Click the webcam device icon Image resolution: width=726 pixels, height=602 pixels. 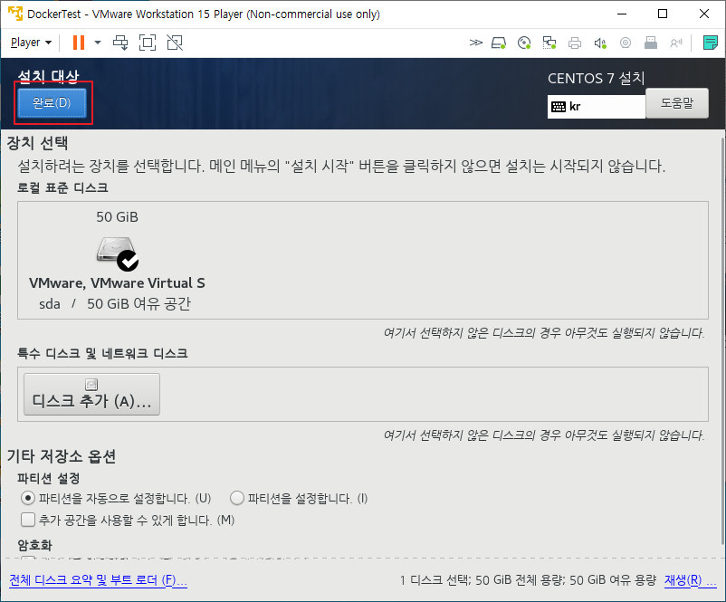click(x=625, y=43)
